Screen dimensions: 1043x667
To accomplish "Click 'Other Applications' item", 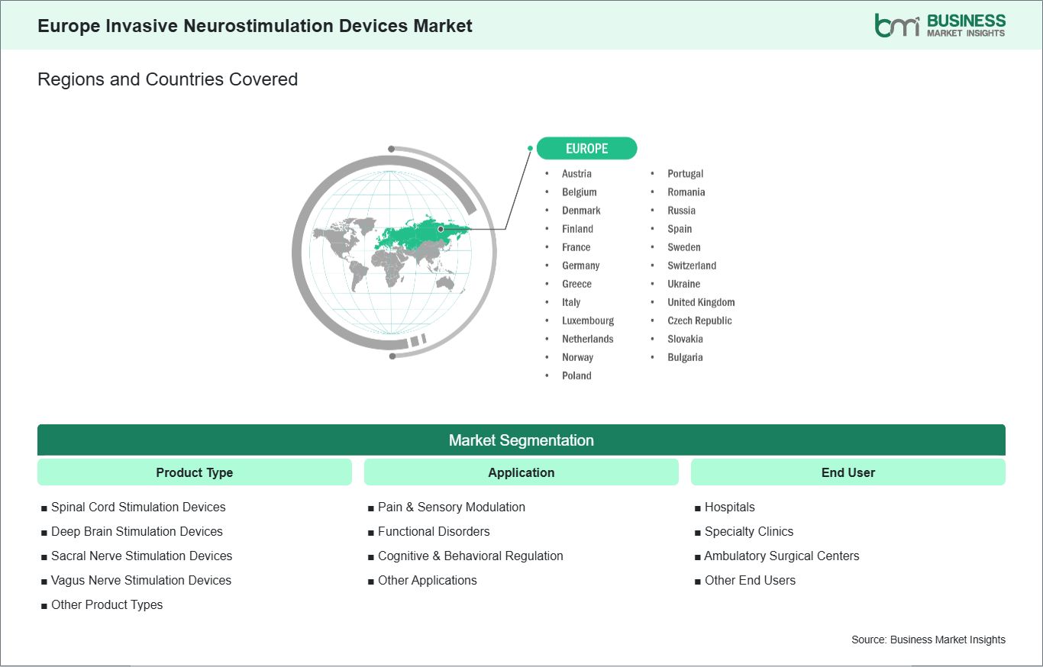I will click(428, 580).
